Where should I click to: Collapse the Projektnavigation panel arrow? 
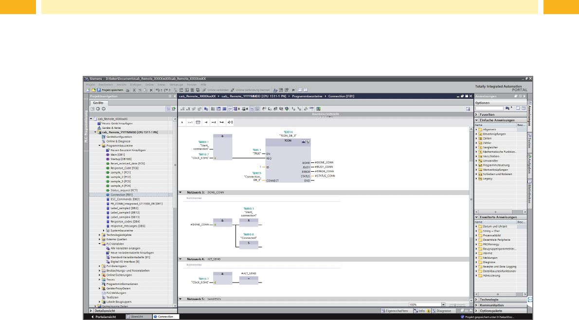click(175, 96)
